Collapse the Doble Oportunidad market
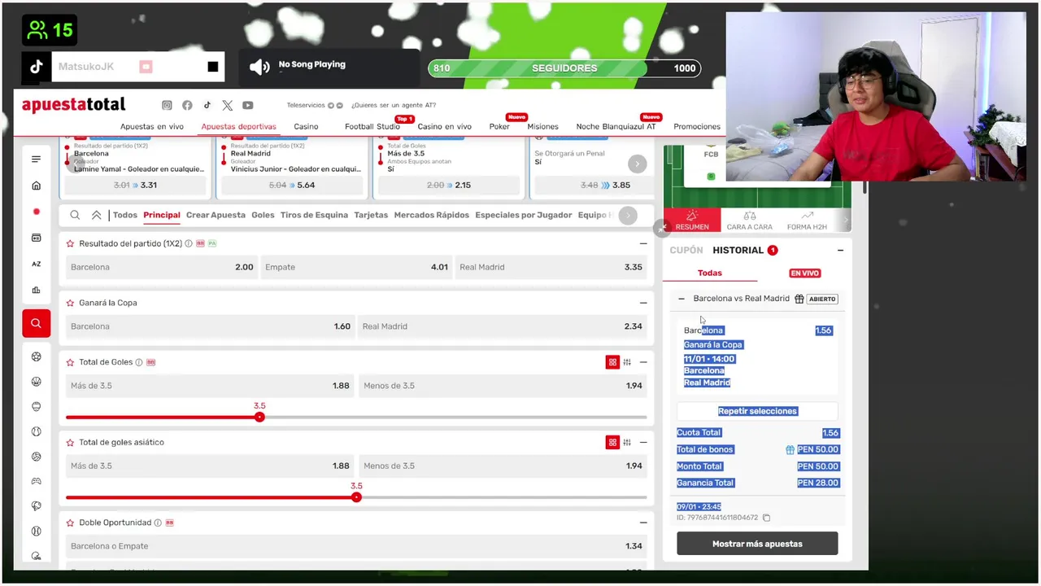1041x586 pixels. (x=643, y=523)
